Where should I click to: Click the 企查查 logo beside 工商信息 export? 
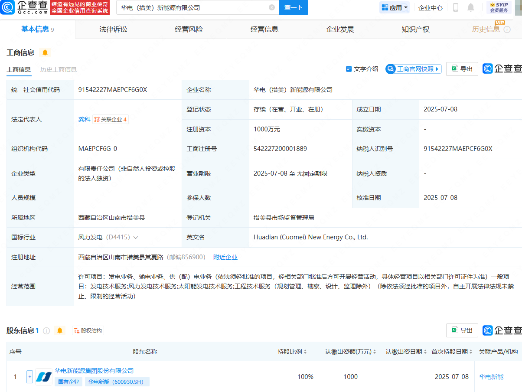coord(502,69)
